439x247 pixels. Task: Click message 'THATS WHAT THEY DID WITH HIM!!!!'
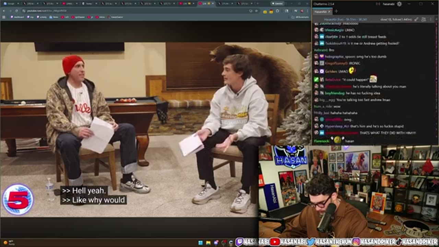click(x=388, y=133)
